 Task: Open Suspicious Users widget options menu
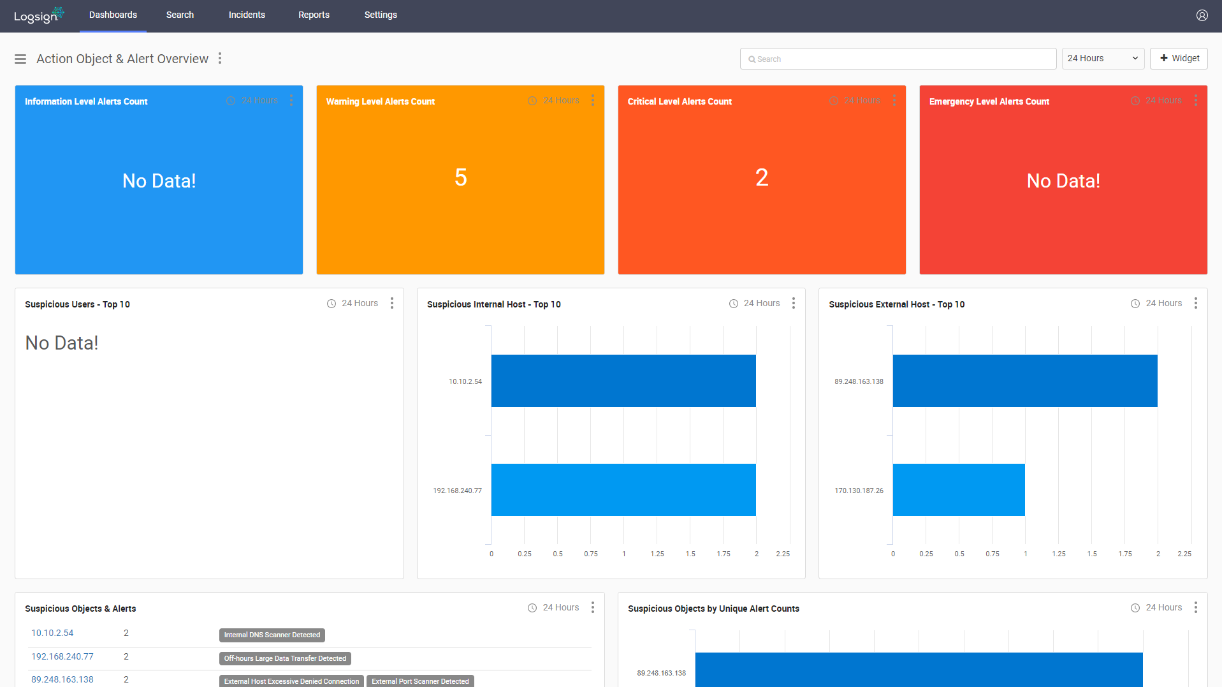click(391, 303)
